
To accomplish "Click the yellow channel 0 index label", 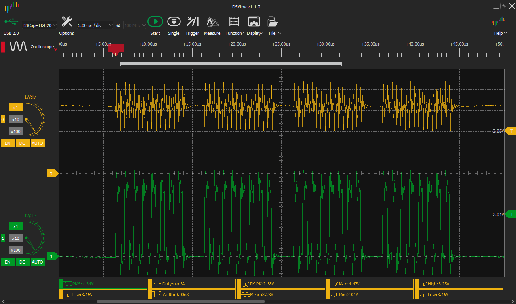I will tap(3, 120).
